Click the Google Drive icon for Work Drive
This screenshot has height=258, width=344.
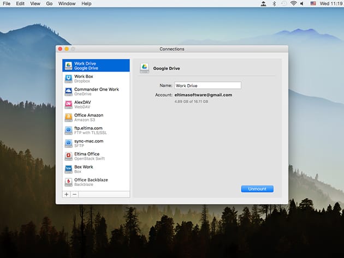click(68, 66)
